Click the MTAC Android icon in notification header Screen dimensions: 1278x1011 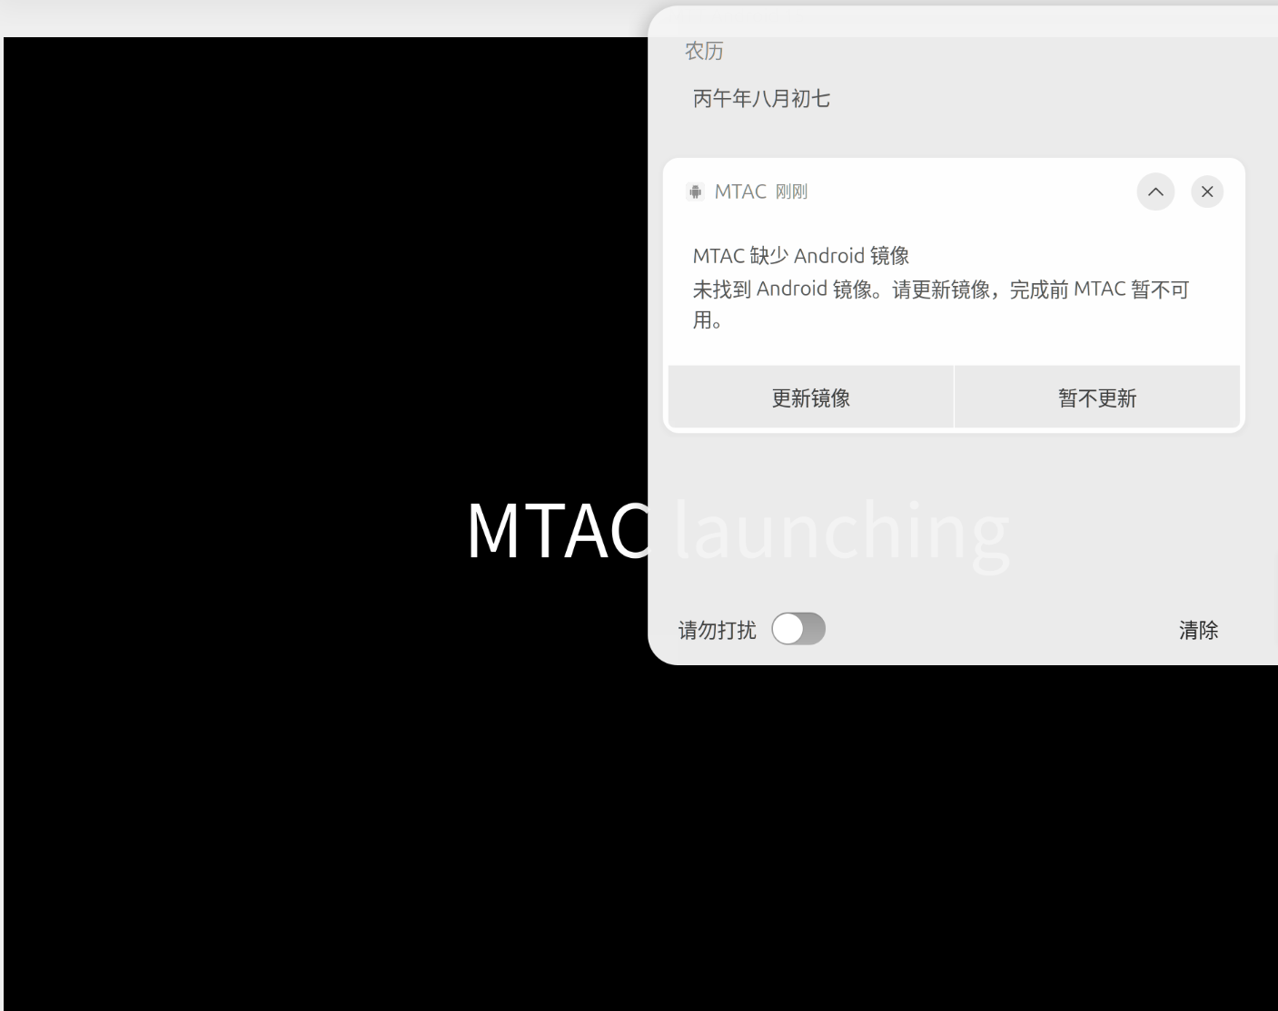point(696,191)
